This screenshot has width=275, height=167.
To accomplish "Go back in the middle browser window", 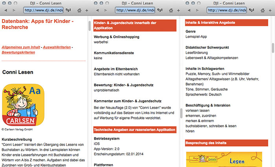I will click(x=97, y=10).
